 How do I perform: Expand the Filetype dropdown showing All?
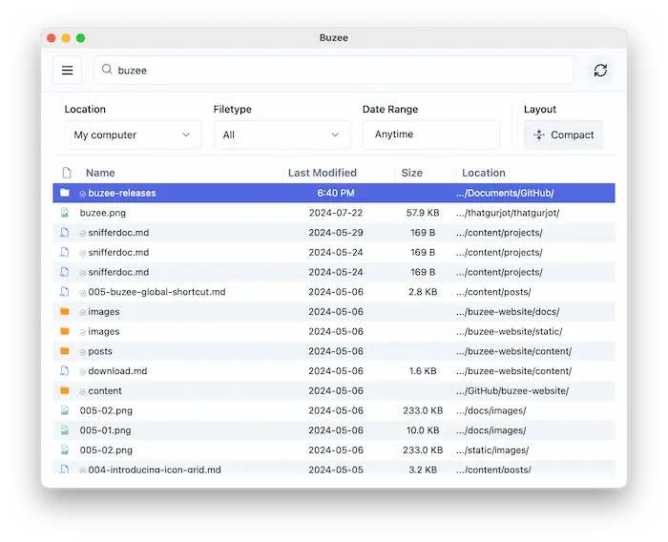[x=282, y=135]
